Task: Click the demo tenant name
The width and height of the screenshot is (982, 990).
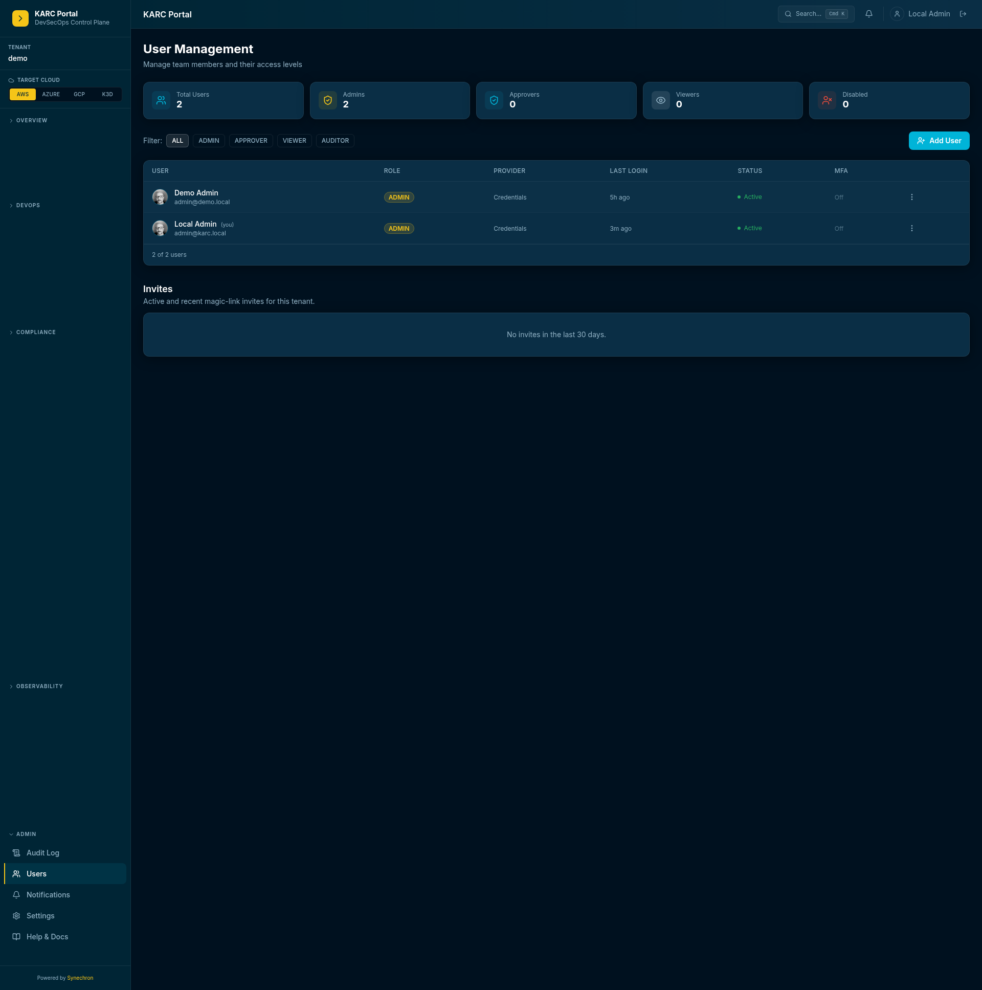Action: (x=18, y=58)
